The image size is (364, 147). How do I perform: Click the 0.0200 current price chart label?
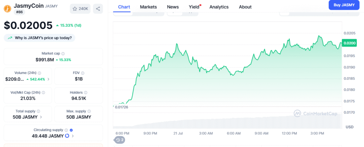pos(349,43)
